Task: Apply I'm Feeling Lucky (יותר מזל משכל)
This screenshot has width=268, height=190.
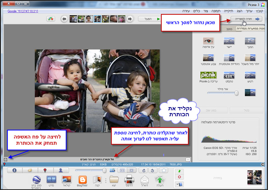Action: [250, 58]
